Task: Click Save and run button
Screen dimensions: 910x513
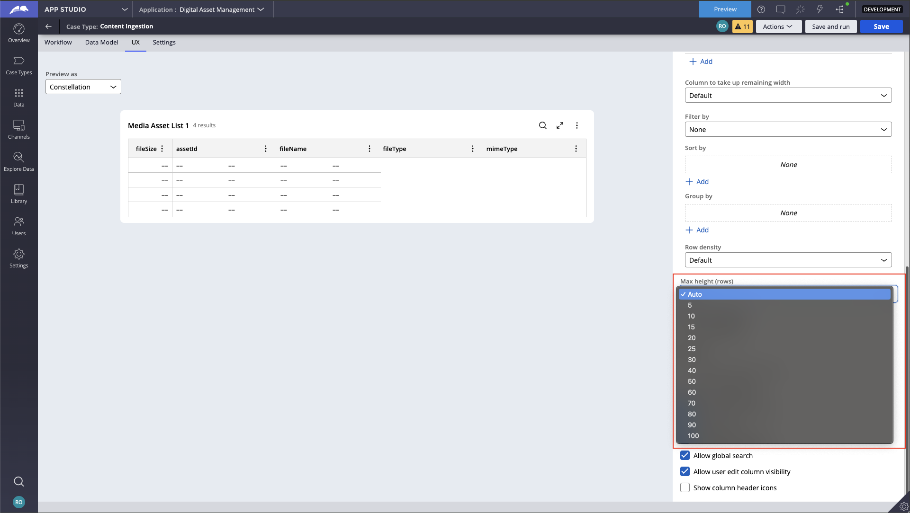Action: coord(830,26)
